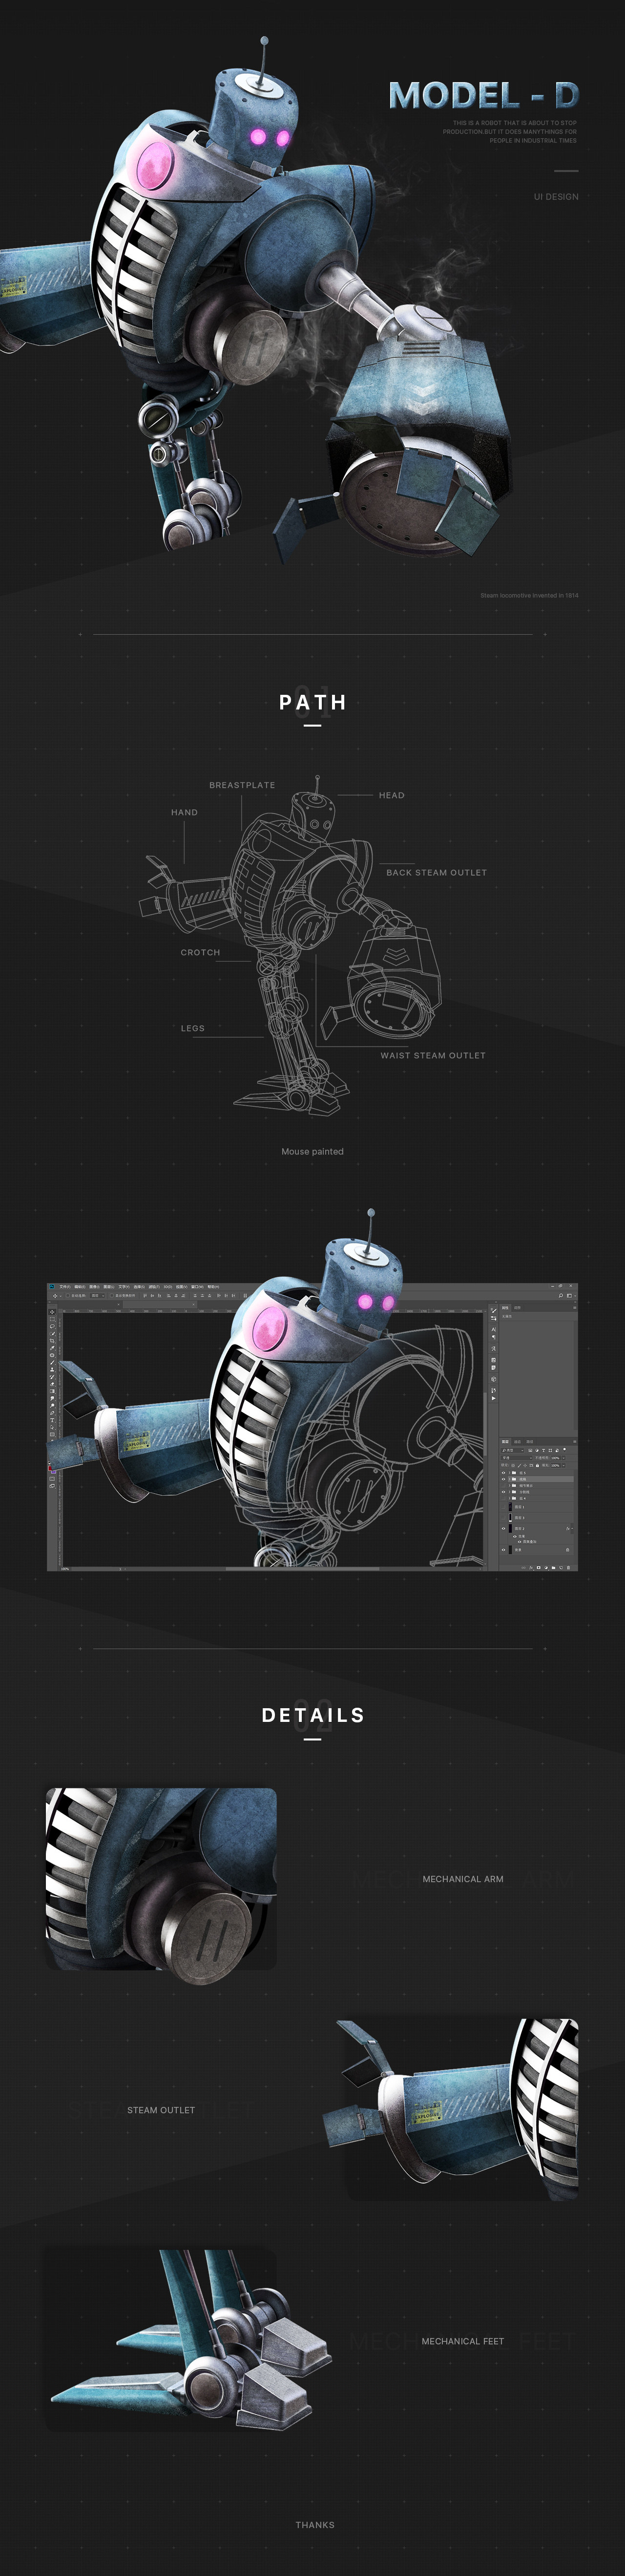Click the workspace switcher icon in Photoshop
This screenshot has height=2576, width=625.
(x=570, y=1296)
